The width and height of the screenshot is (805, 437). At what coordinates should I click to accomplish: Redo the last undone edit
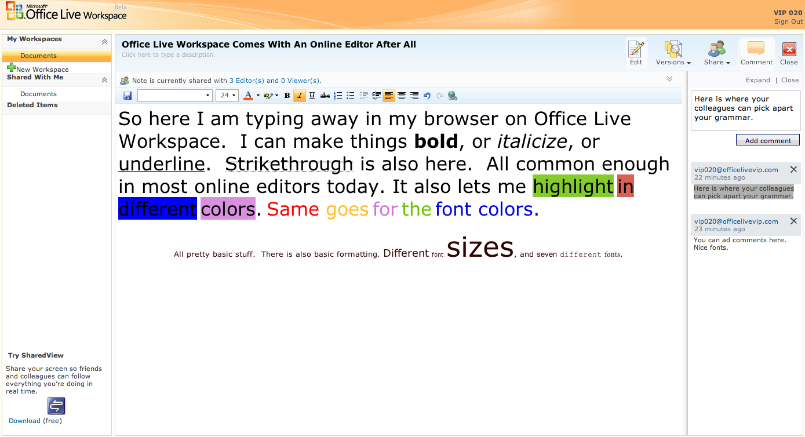coord(440,96)
